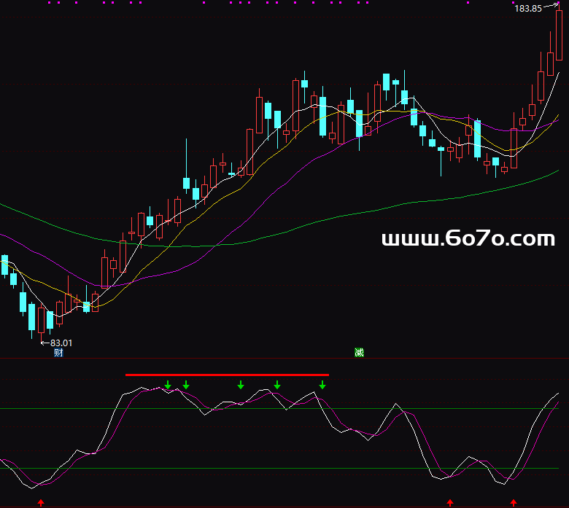
Task: Click the 183.85 high price label
Action: click(528, 9)
